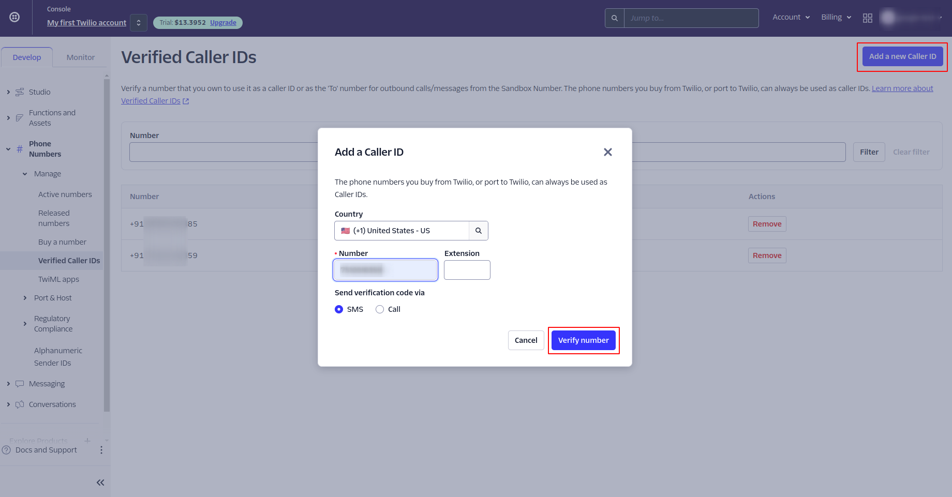Viewport: 952px width, 497px height.
Task: Click the Messaging chat bubble icon
Action: click(20, 384)
